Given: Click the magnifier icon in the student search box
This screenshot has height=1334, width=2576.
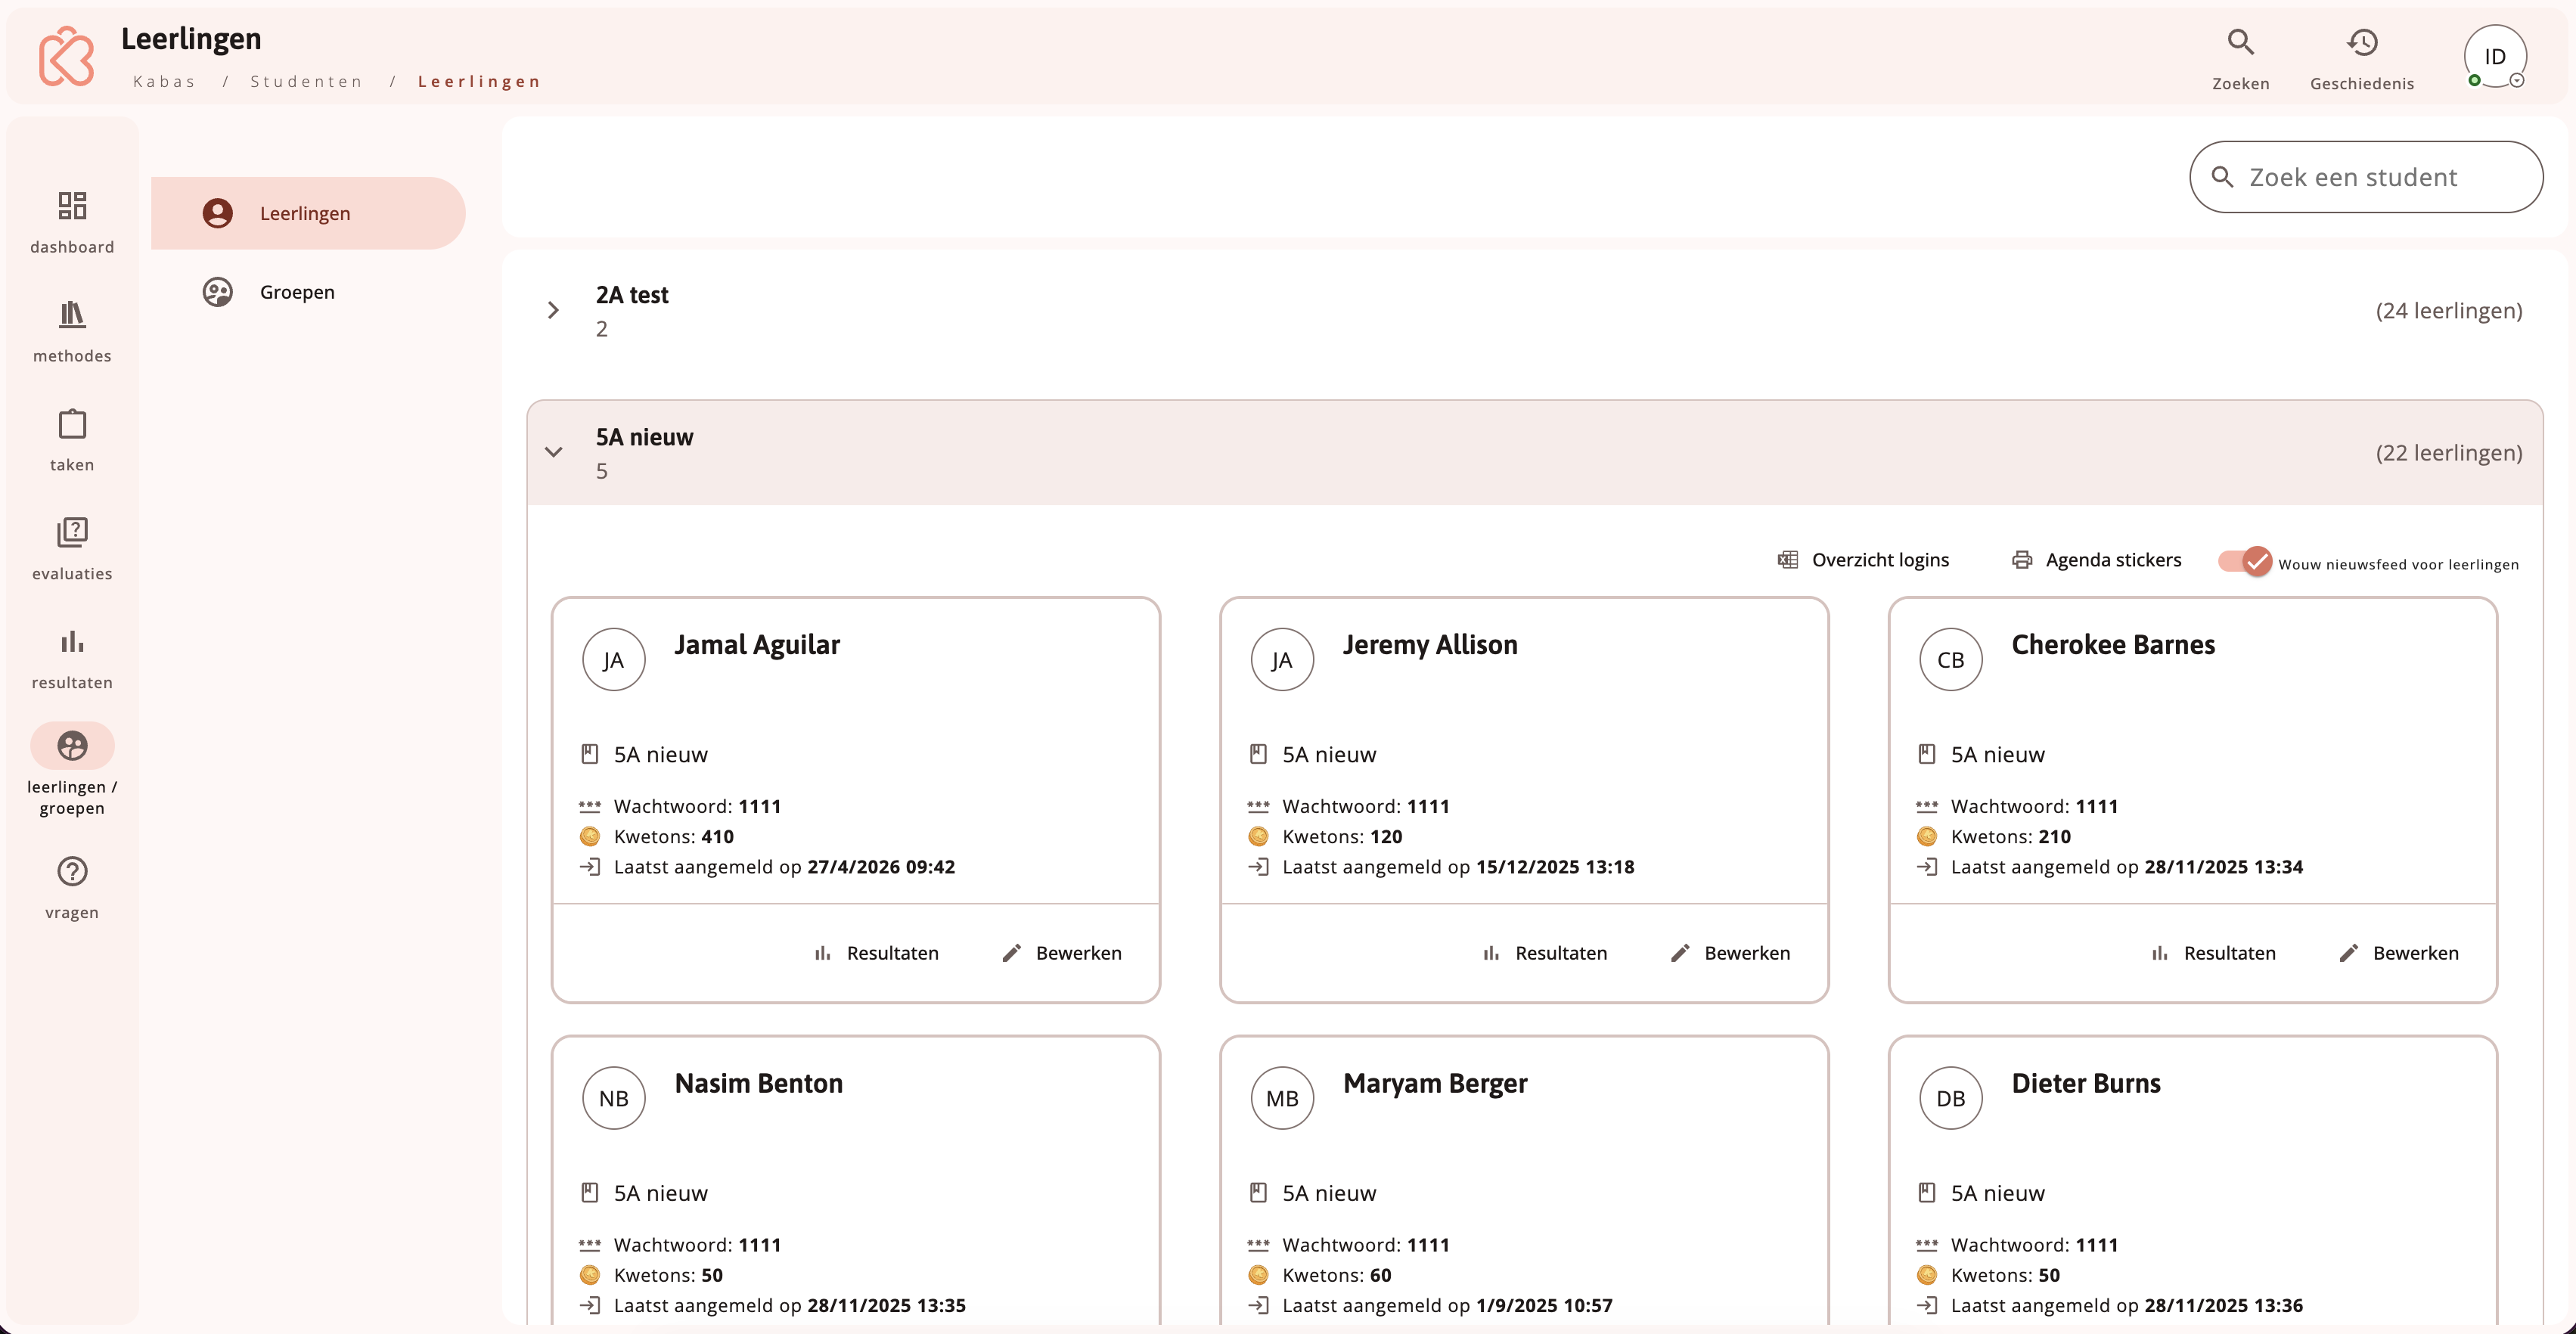Looking at the screenshot, I should tap(2222, 177).
